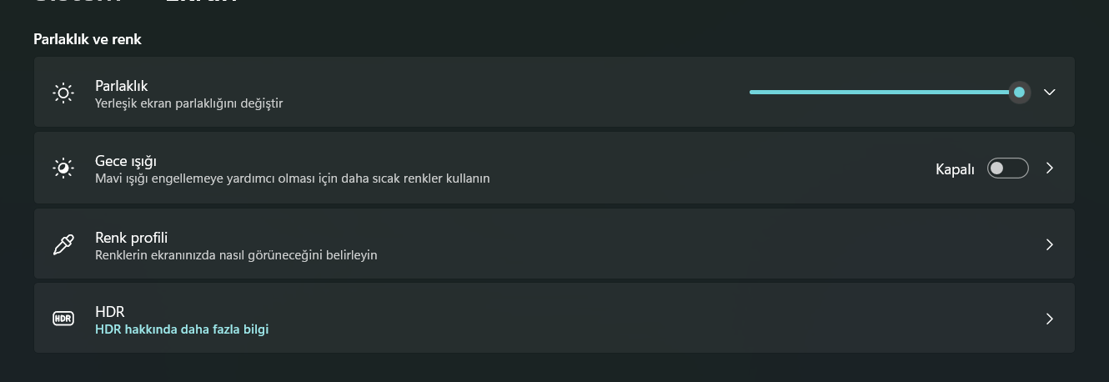Image resolution: width=1109 pixels, height=382 pixels.
Task: Click the Renklerin ekranınızda nasıl görüneceğini belirleyin text
Action: [236, 255]
